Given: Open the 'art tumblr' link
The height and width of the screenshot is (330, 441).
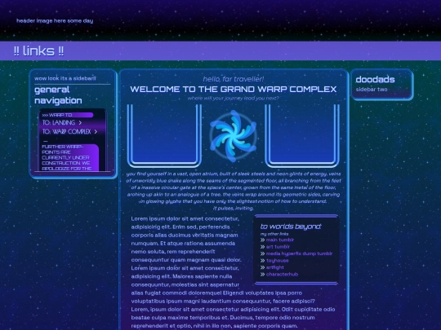Looking at the screenshot, I should pyautogui.click(x=278, y=247).
